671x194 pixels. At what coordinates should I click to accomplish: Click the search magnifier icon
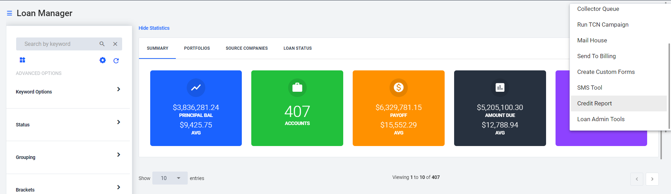tap(102, 44)
